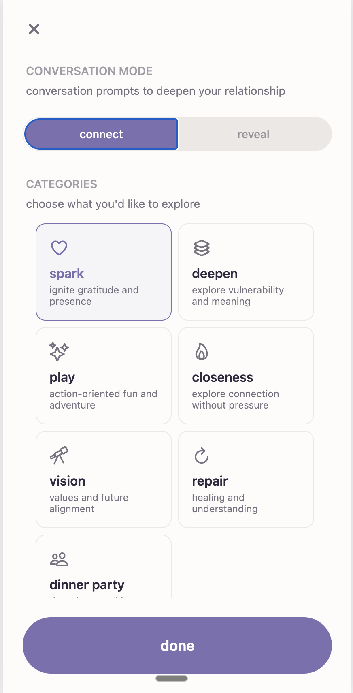Dismiss the screen using the X icon
353x693 pixels.
[x=34, y=29]
